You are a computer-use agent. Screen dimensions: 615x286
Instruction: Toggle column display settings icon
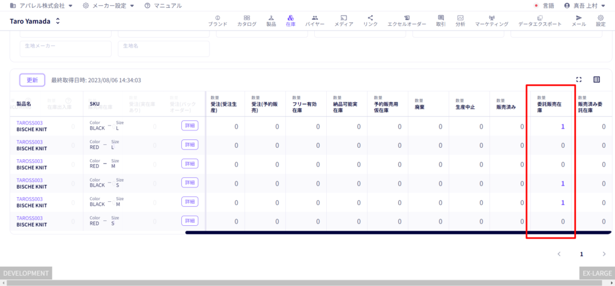point(596,80)
